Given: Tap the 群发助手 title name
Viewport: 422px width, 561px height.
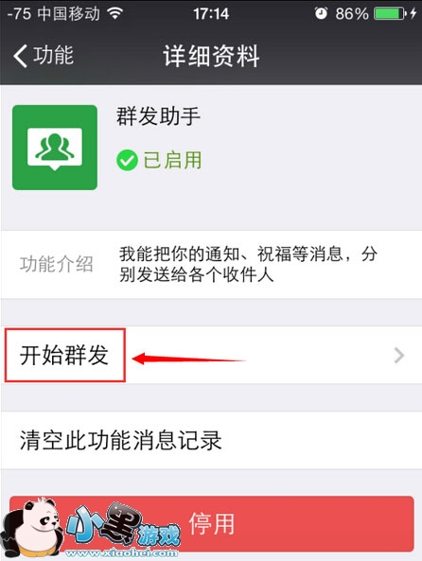Looking at the screenshot, I should [x=158, y=116].
